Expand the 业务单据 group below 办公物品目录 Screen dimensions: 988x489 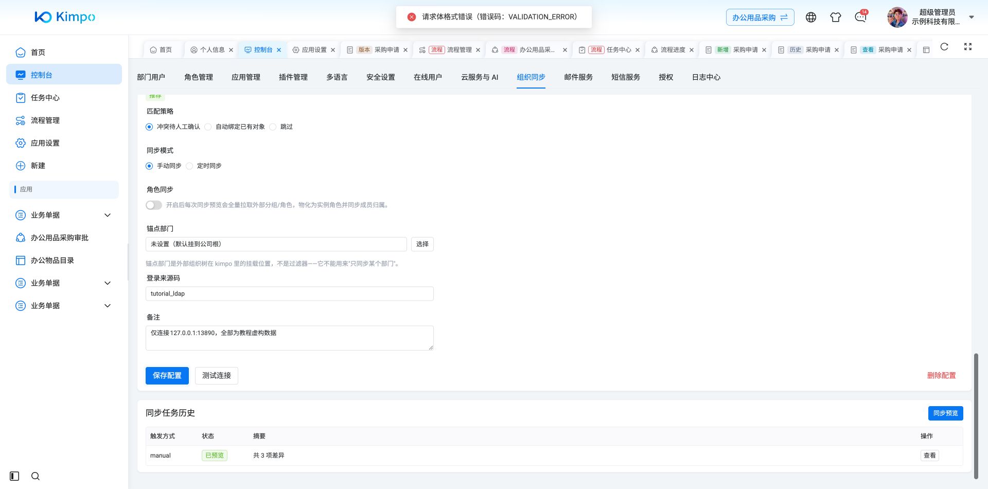[64, 283]
